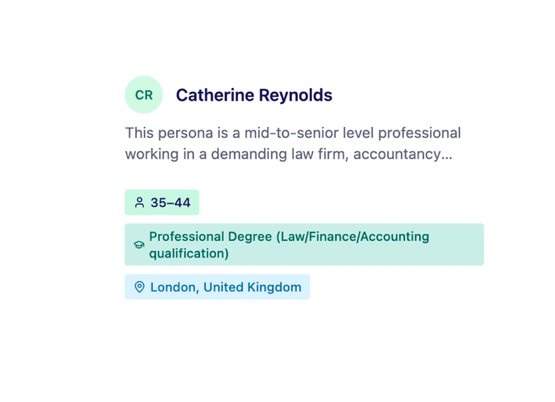Click the surname "Reynolds" in the heading
555x402 pixels.
296,95
